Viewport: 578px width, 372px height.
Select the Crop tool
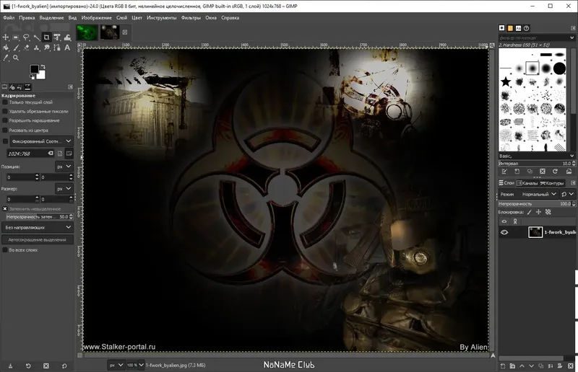pyautogui.click(x=46, y=37)
